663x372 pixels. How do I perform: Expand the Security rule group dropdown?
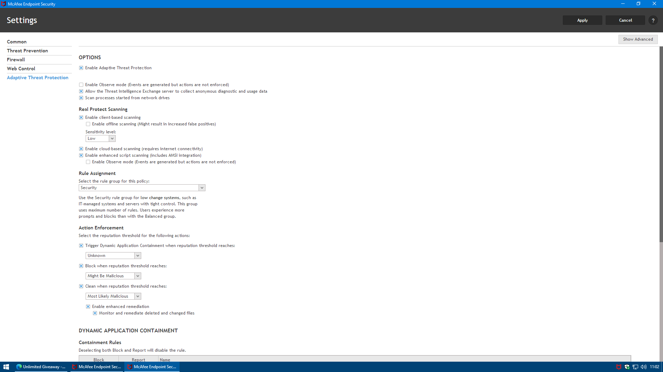pyautogui.click(x=202, y=188)
